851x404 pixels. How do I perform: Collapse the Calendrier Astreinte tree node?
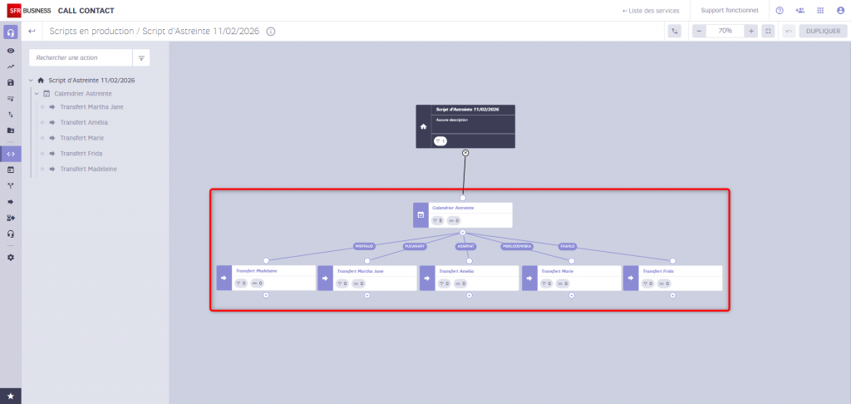[37, 93]
